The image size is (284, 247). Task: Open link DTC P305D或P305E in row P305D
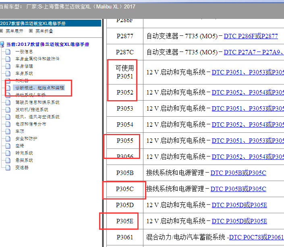pyautogui.click(x=239, y=205)
